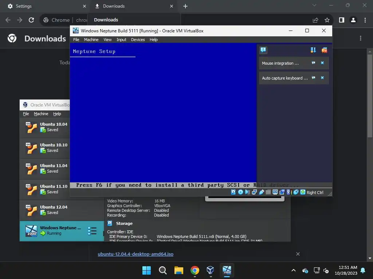
Task: Click the display indicator in VM status bar
Action: point(275,192)
